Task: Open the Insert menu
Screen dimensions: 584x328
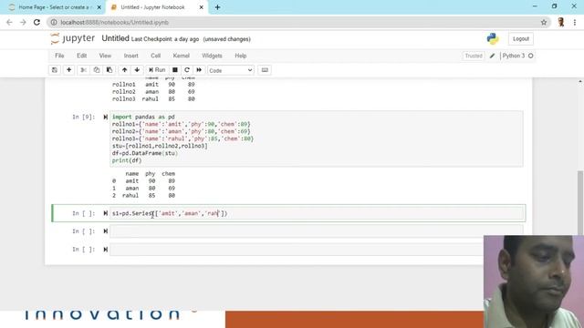Action: coord(130,56)
